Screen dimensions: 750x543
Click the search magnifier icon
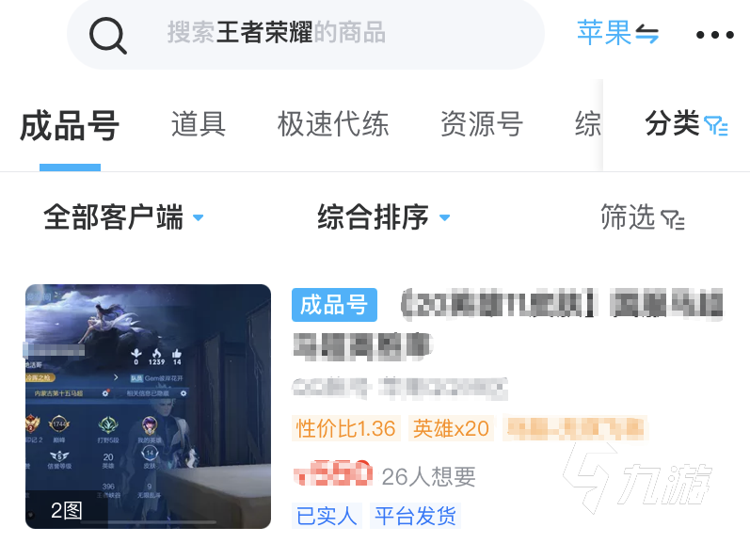(108, 36)
